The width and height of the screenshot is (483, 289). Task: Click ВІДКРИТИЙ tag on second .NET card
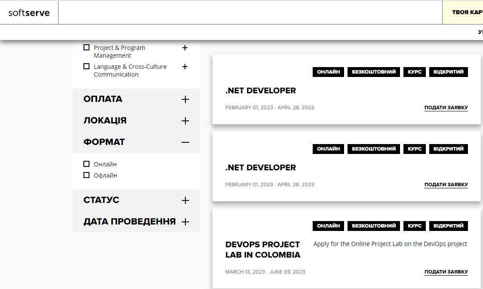[448, 149]
